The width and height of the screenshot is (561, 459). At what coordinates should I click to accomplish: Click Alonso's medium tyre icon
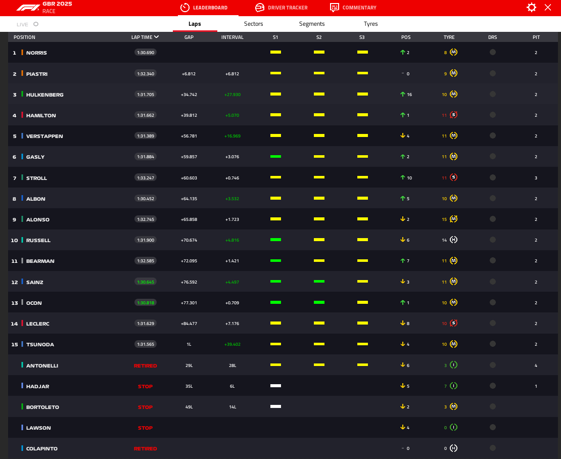pos(453,219)
